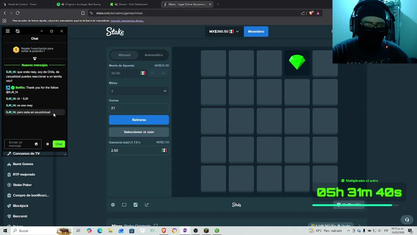Switch to Panel de Control - Timer tab

tap(22, 4)
